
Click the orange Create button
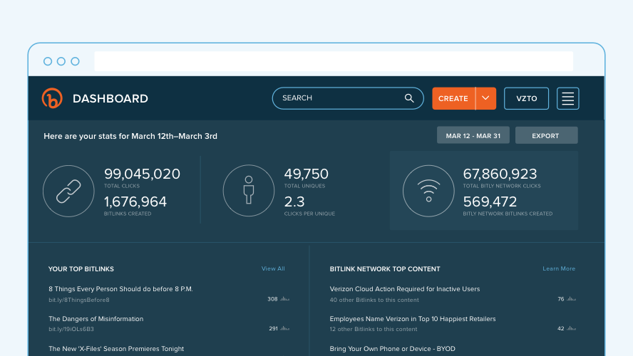(x=453, y=98)
